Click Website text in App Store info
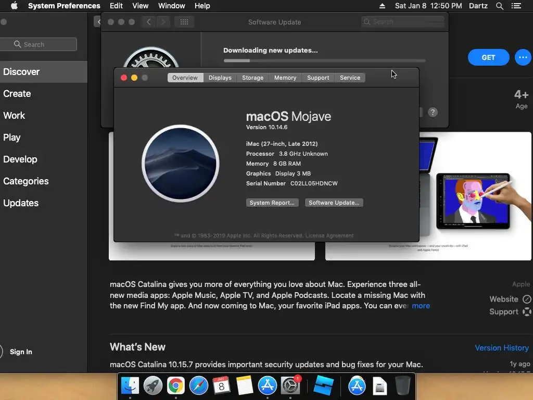Viewport: 533px width, 400px height. tap(504, 299)
